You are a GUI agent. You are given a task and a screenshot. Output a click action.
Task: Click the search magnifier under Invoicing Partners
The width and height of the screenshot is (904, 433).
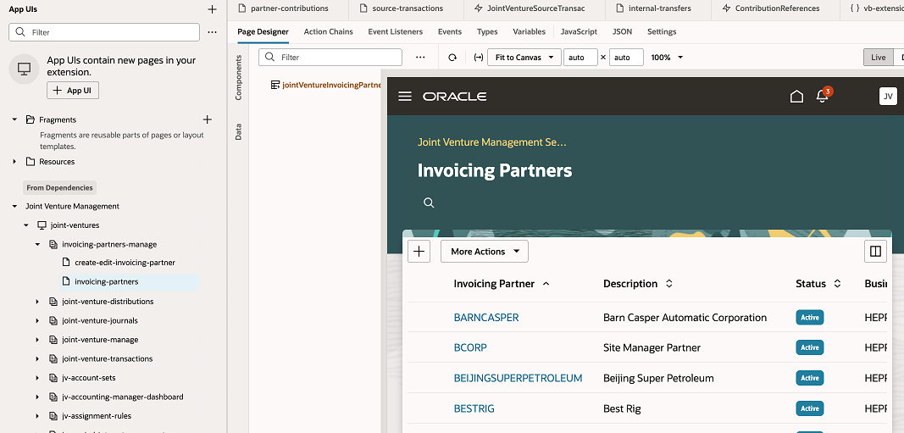tap(429, 203)
